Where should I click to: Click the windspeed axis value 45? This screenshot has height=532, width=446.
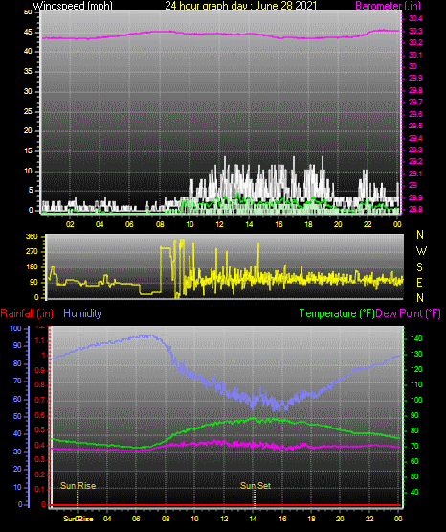pyautogui.click(x=28, y=33)
